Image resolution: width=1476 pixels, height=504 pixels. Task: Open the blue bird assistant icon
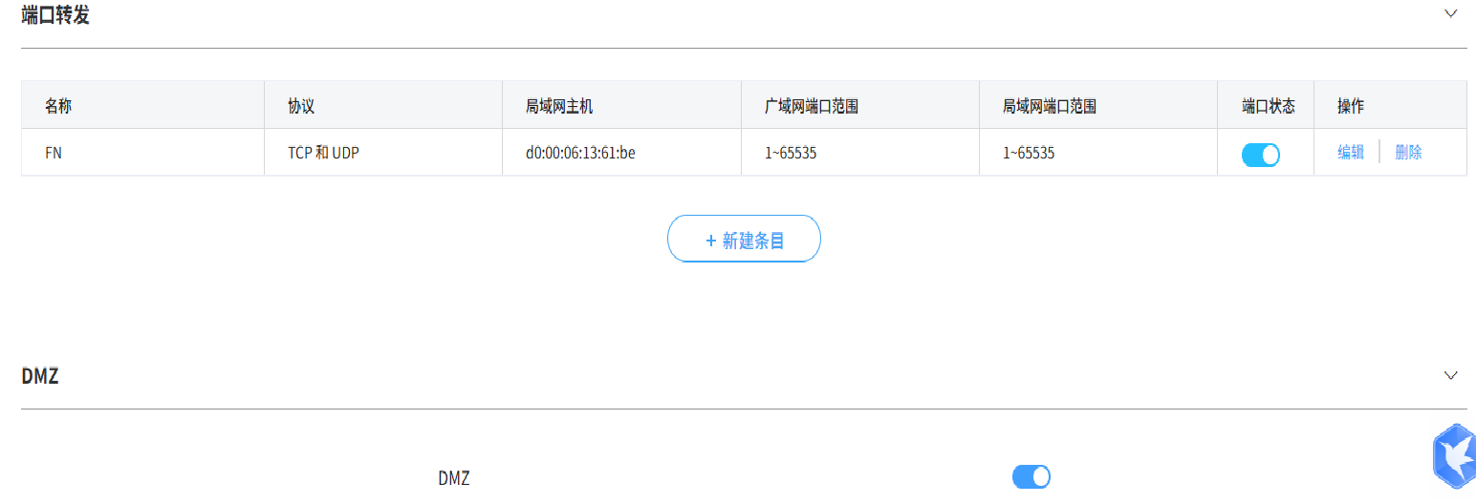1454,454
